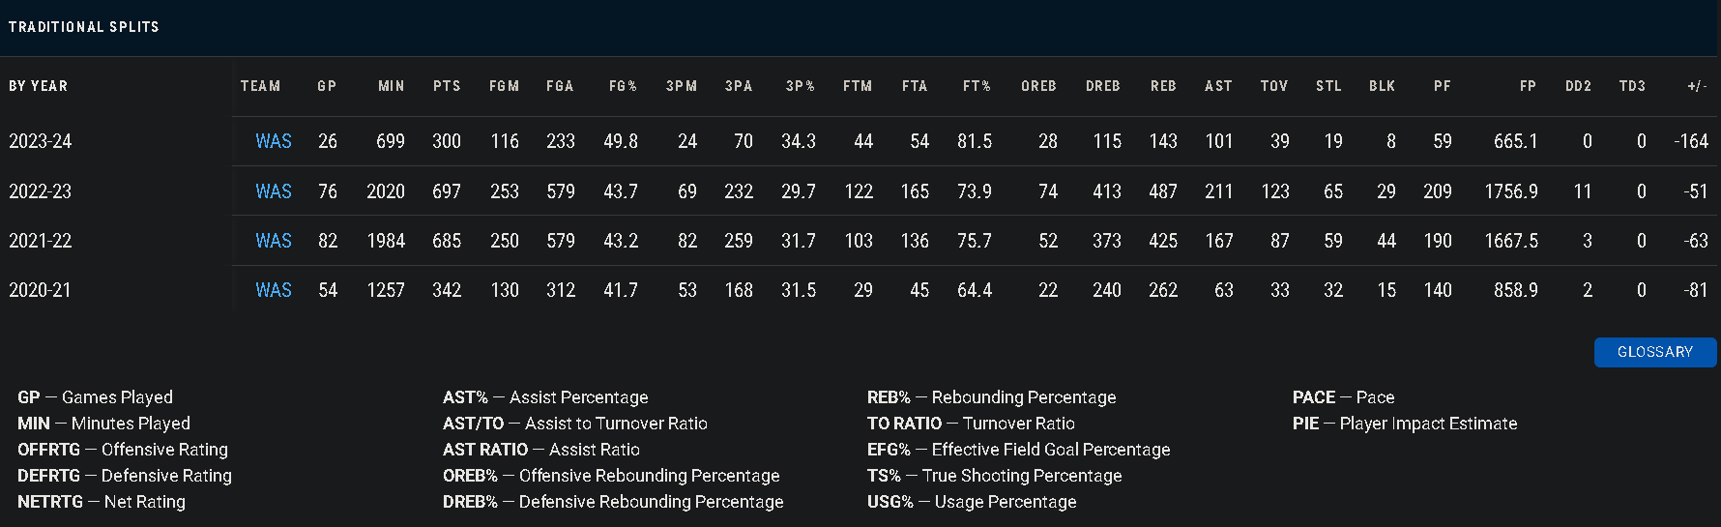Click the FT% column header
The width and height of the screenshot is (1721, 527).
click(977, 86)
